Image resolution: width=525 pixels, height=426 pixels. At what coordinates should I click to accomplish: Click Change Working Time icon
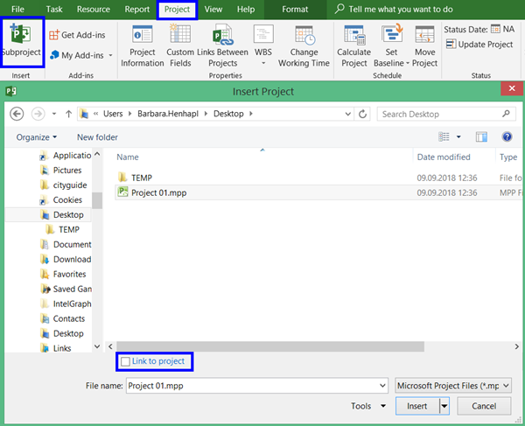(304, 37)
